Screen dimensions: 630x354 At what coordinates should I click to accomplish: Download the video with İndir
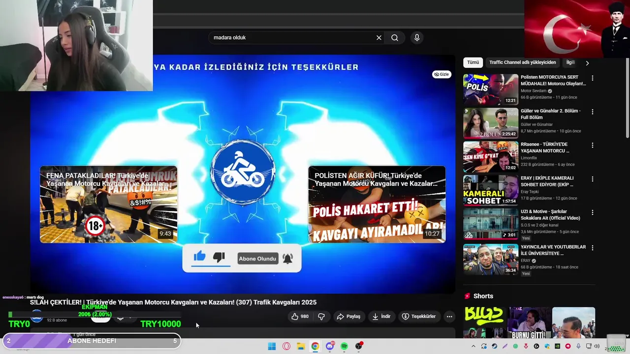tap(381, 317)
